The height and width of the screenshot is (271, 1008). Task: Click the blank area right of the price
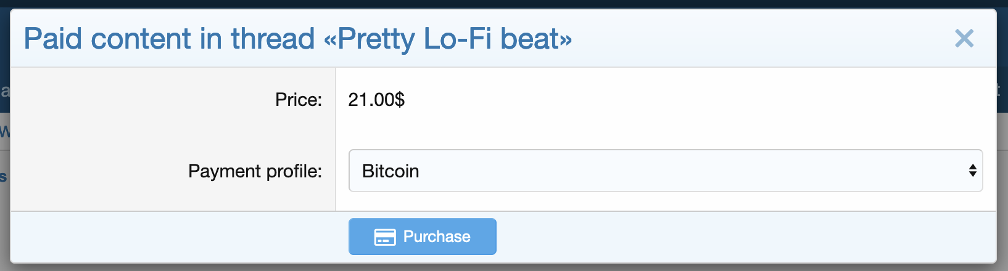(x=679, y=100)
